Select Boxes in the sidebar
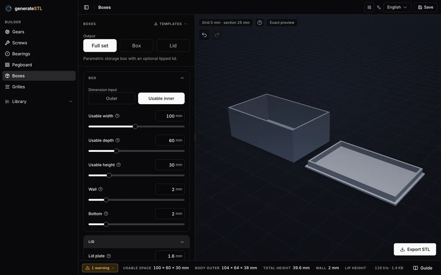441x275 pixels. point(39,76)
